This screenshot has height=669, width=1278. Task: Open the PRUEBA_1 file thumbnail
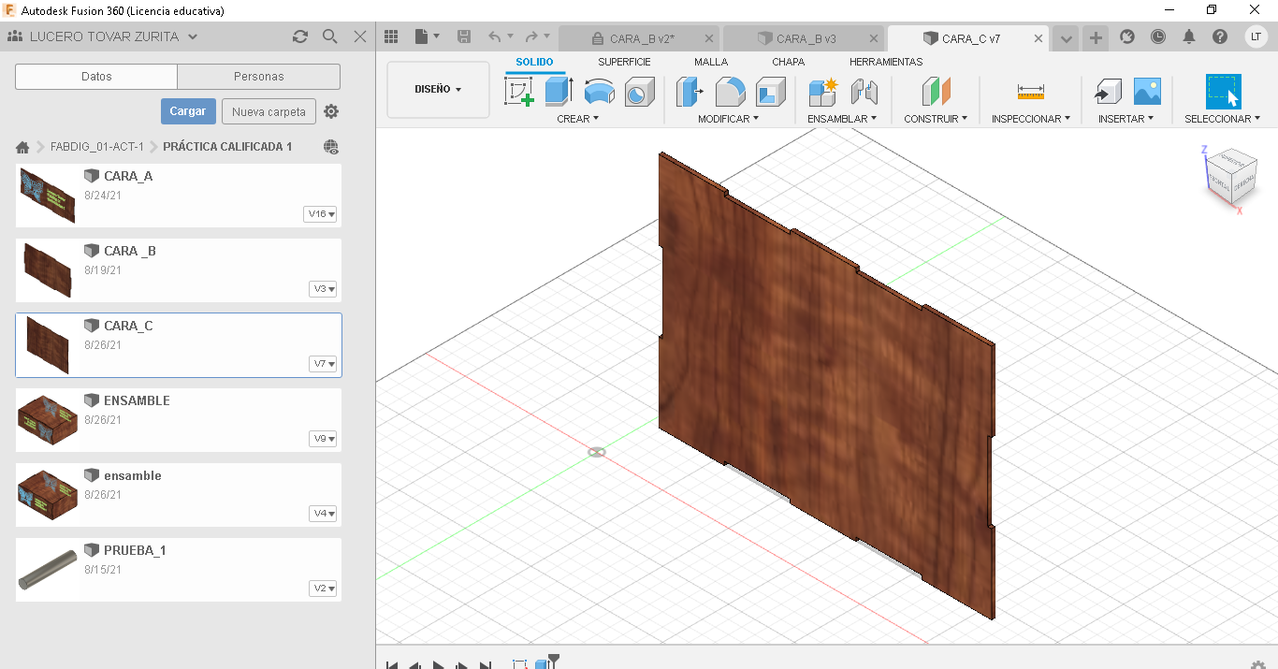pyautogui.click(x=47, y=570)
